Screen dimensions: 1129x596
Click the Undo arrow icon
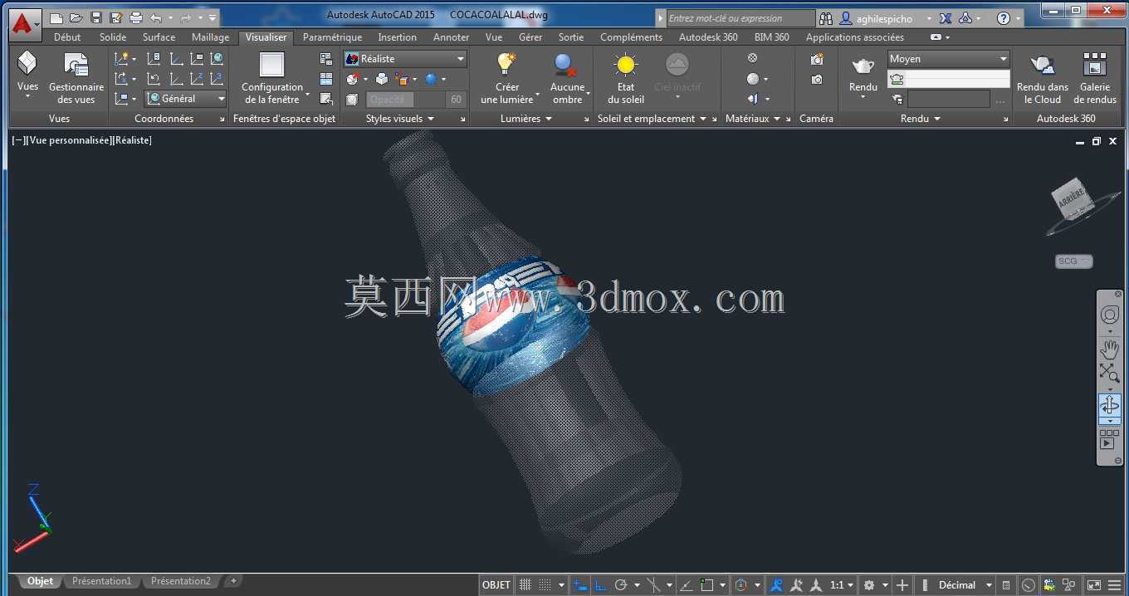[155, 17]
